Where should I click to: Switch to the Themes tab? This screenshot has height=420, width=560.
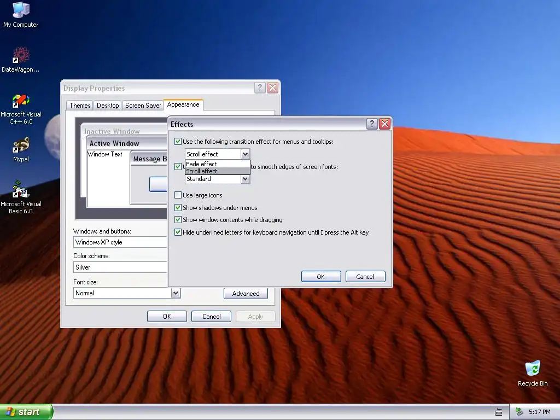pos(80,106)
